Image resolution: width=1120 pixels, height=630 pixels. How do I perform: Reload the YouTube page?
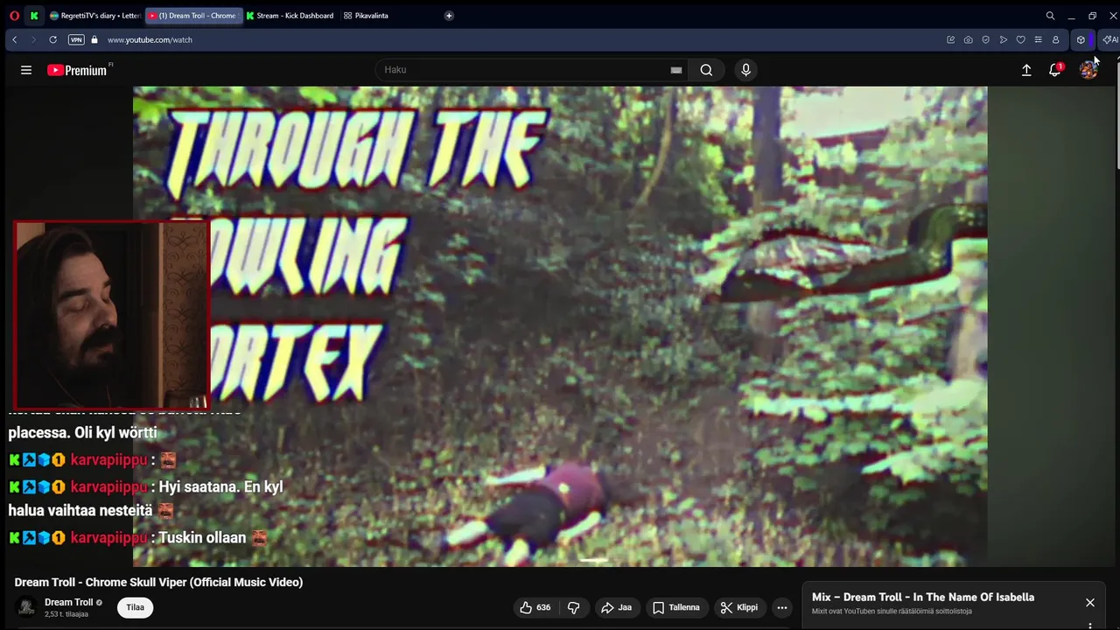tap(52, 39)
